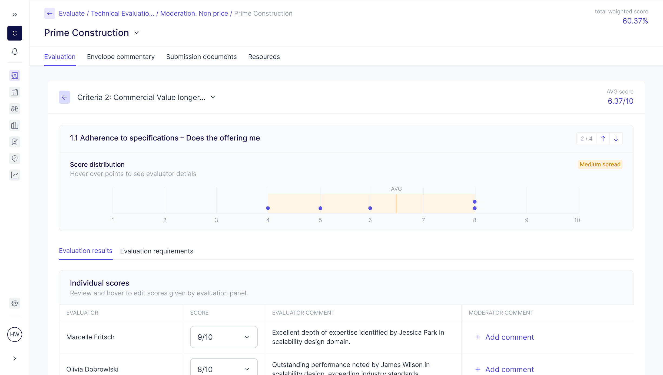
Task: Open the line chart sidebar icon
Action: 15,175
